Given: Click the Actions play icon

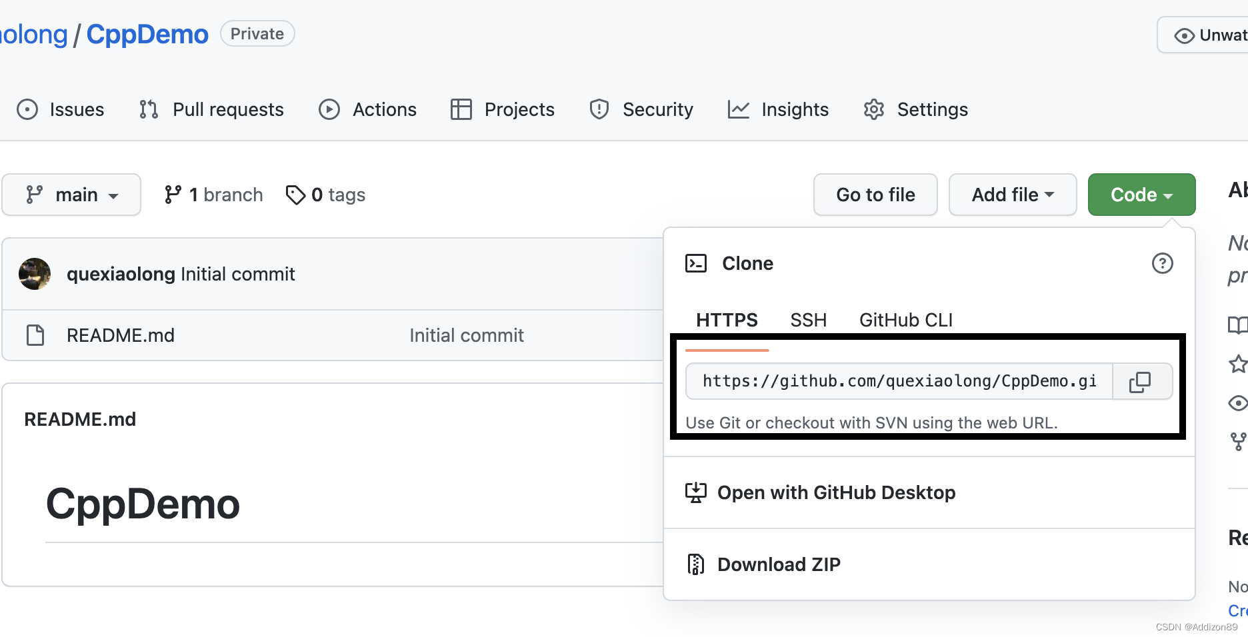Looking at the screenshot, I should 329,109.
